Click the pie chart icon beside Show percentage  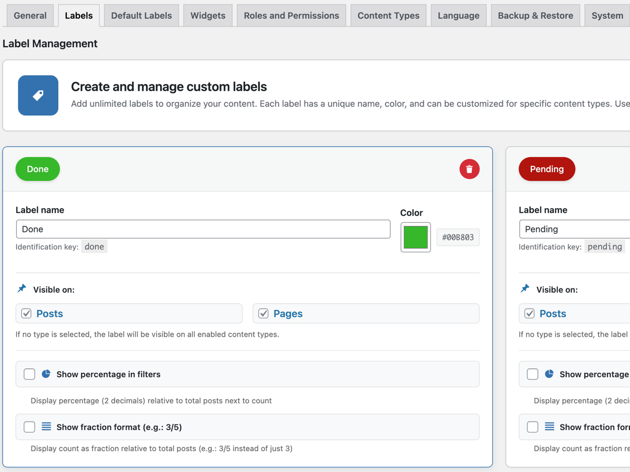point(46,373)
